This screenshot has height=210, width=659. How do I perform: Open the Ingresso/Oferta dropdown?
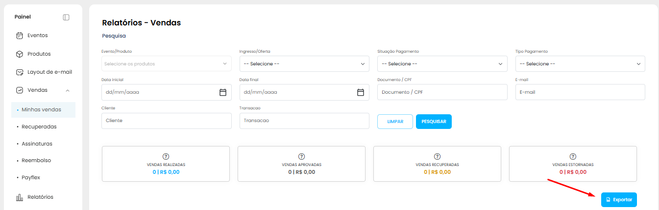click(304, 64)
